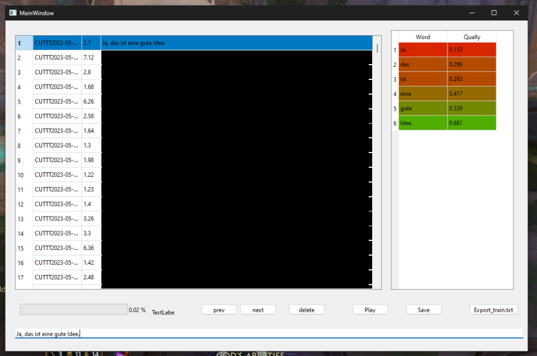Click the Export_train.txt button
The width and height of the screenshot is (537, 356).
493,310
